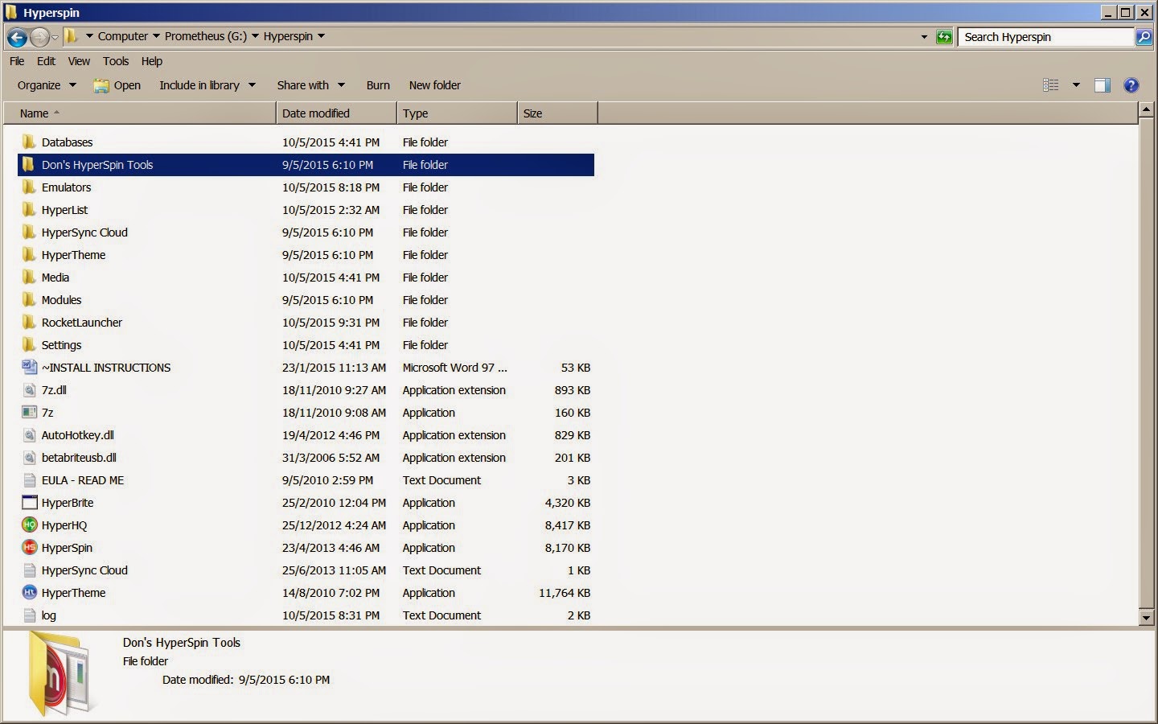Expand the Hyperspin breadcrumb arrow
Image resolution: width=1158 pixels, height=724 pixels.
click(321, 36)
